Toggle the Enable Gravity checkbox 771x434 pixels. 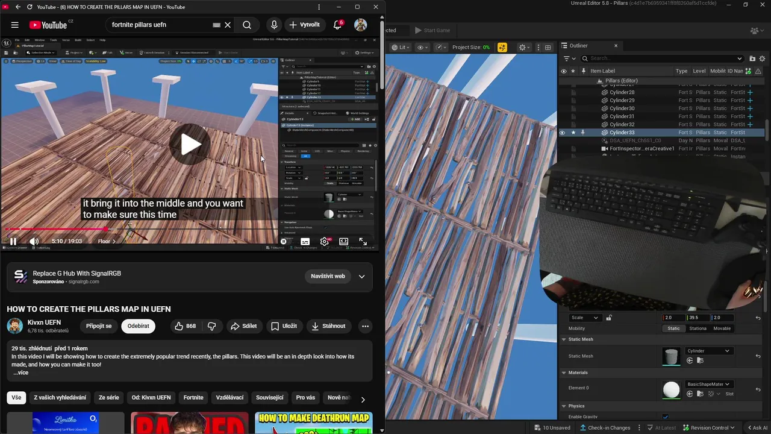click(x=666, y=417)
